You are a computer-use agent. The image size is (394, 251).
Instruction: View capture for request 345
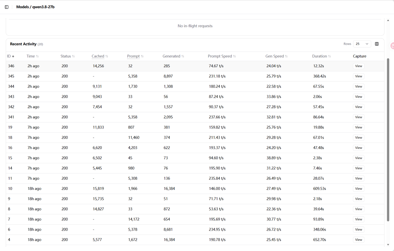[x=359, y=76]
